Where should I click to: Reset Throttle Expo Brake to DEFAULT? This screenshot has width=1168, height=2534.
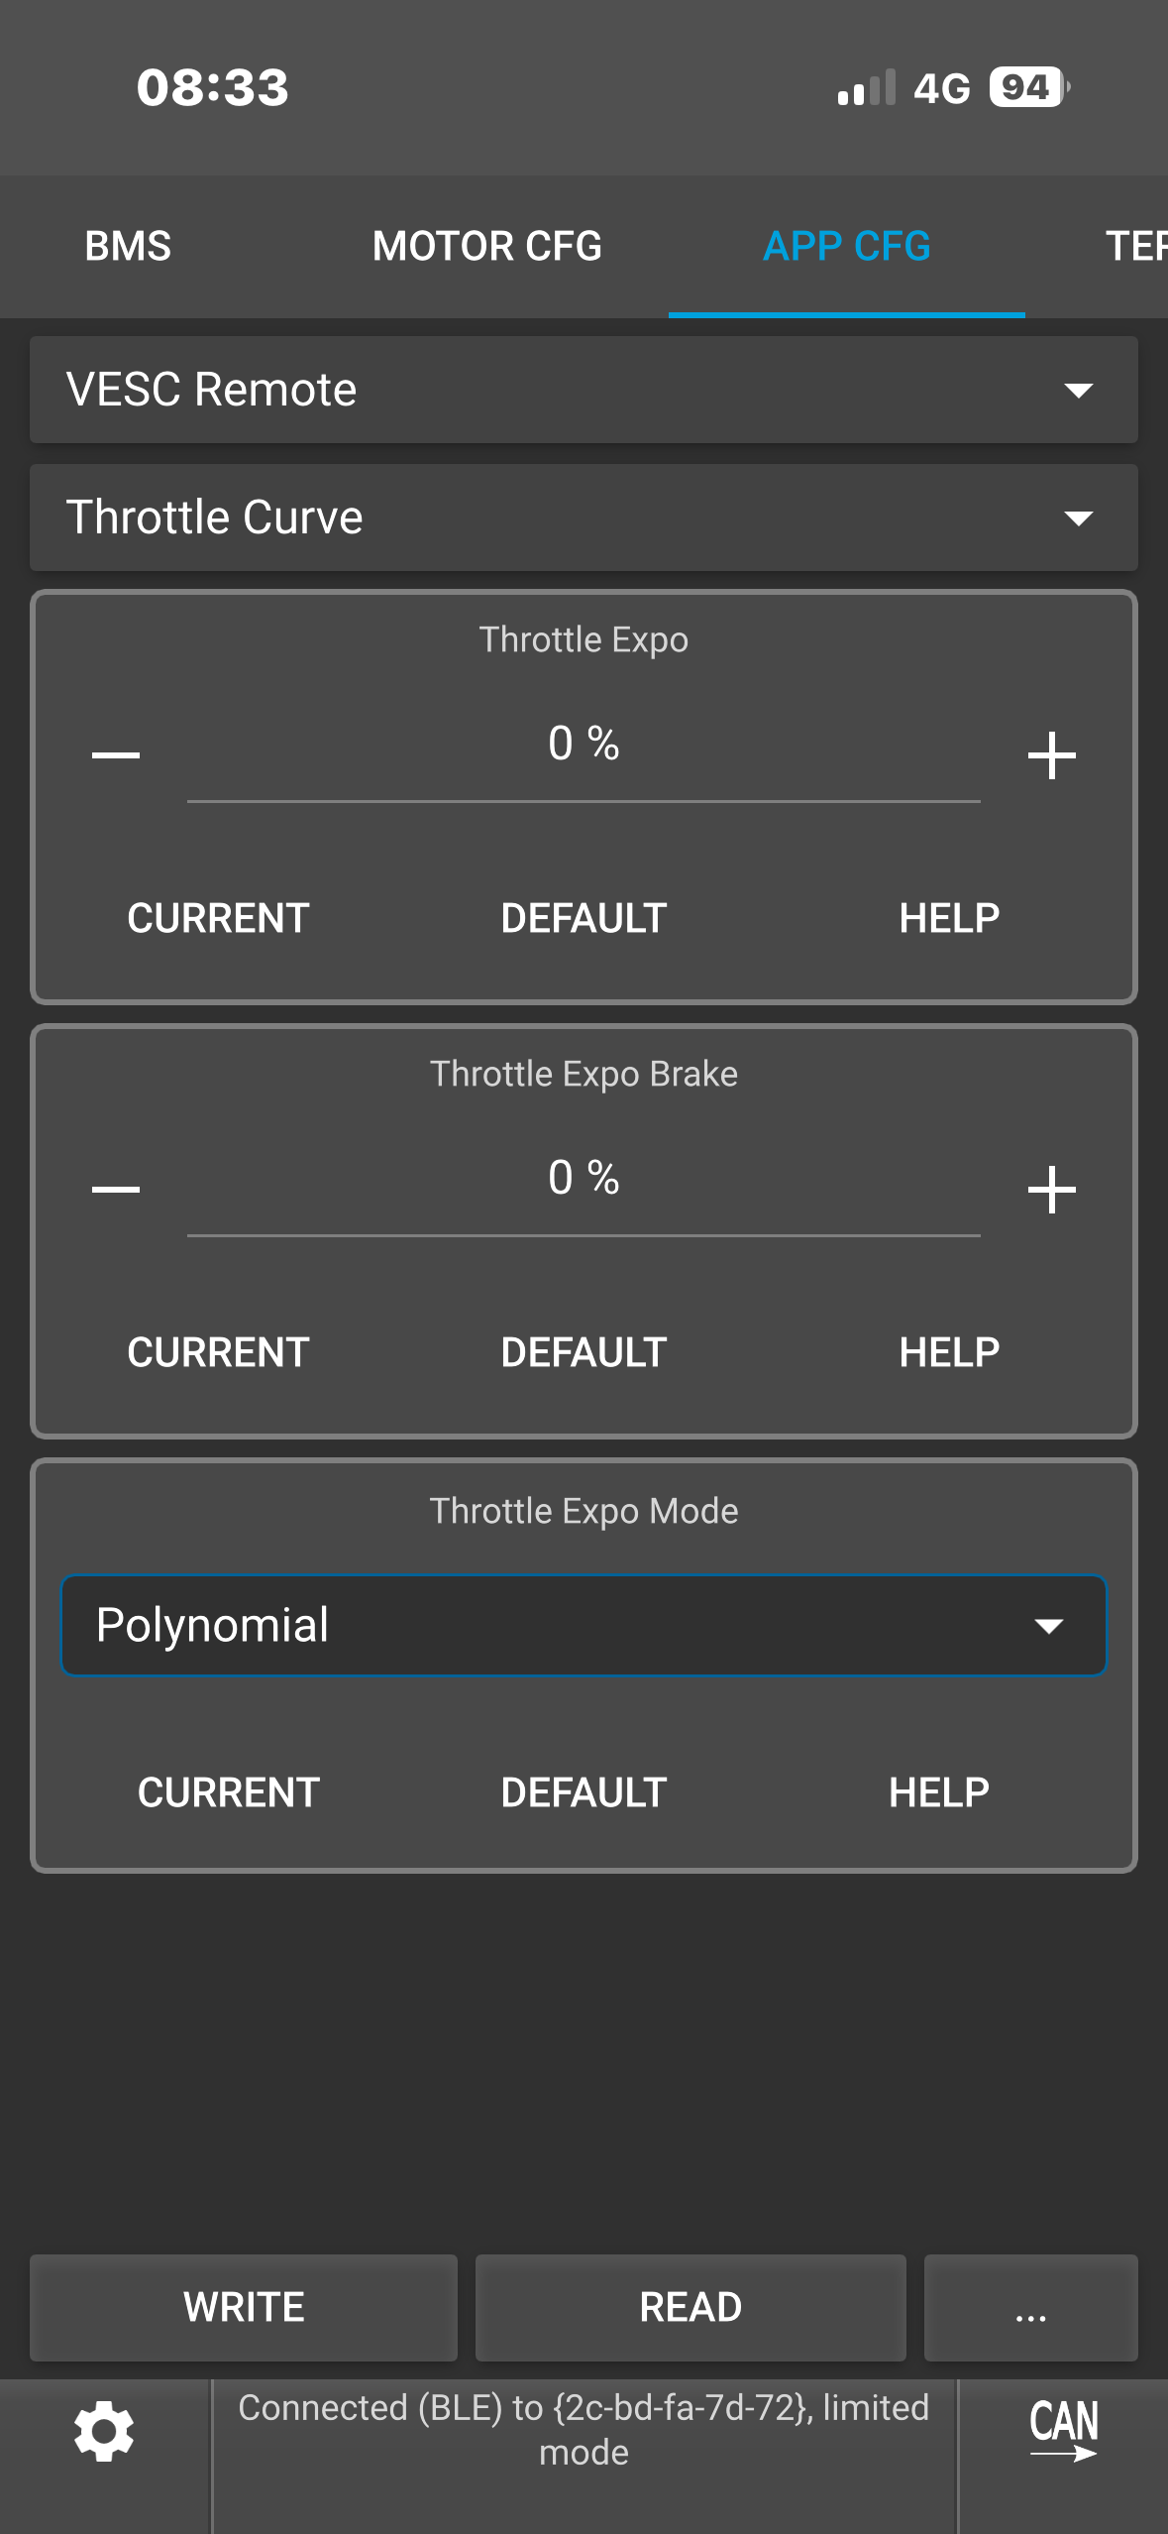click(584, 1352)
